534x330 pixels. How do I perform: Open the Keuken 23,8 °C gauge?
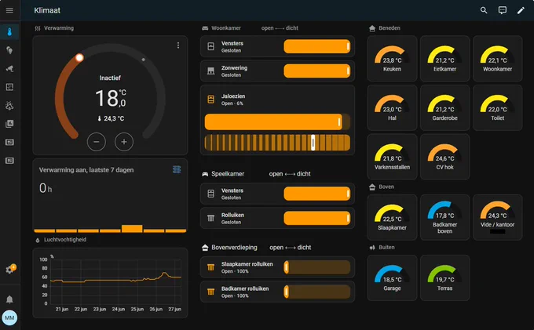(x=392, y=59)
